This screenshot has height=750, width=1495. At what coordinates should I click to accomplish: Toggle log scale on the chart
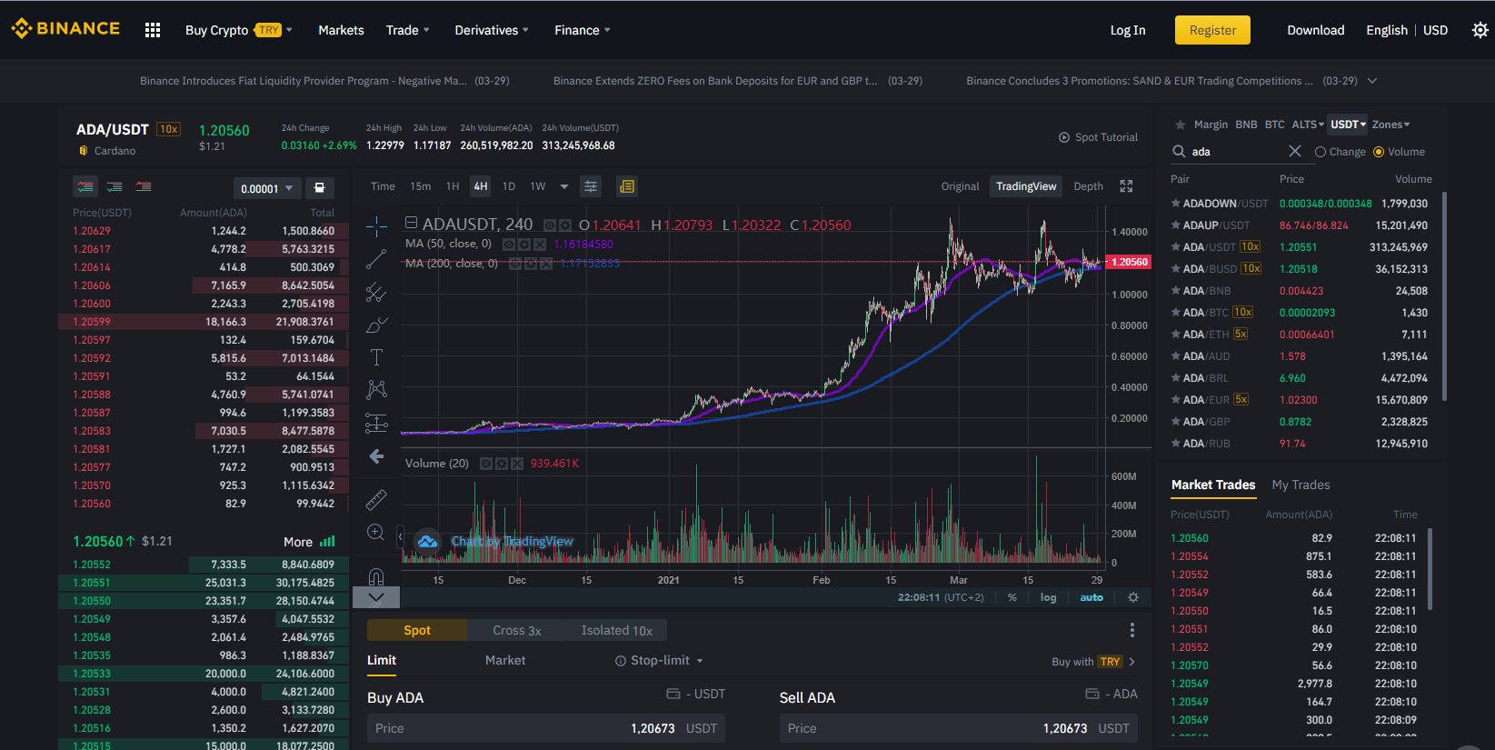[x=1048, y=597]
